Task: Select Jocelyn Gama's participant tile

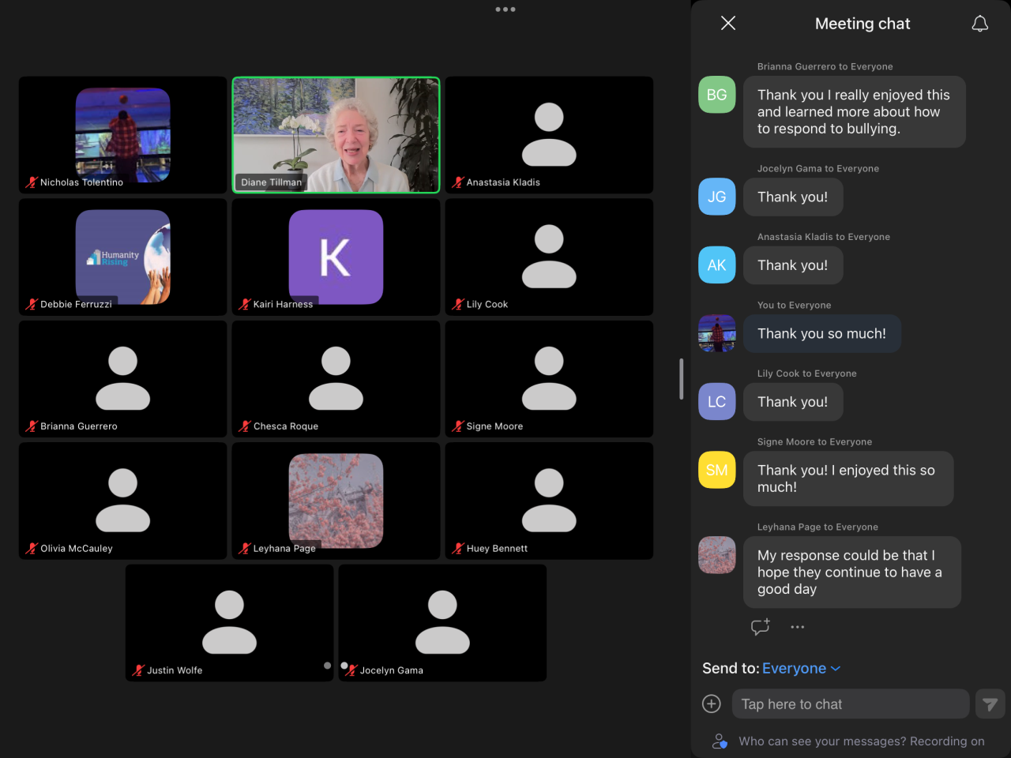Action: (442, 622)
